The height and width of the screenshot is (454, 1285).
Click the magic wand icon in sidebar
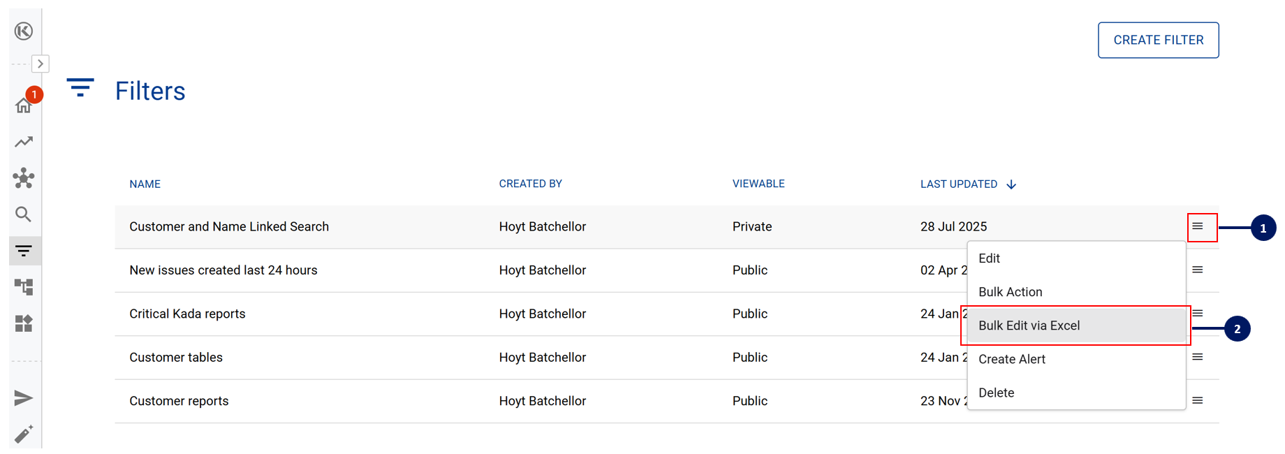coord(24,434)
